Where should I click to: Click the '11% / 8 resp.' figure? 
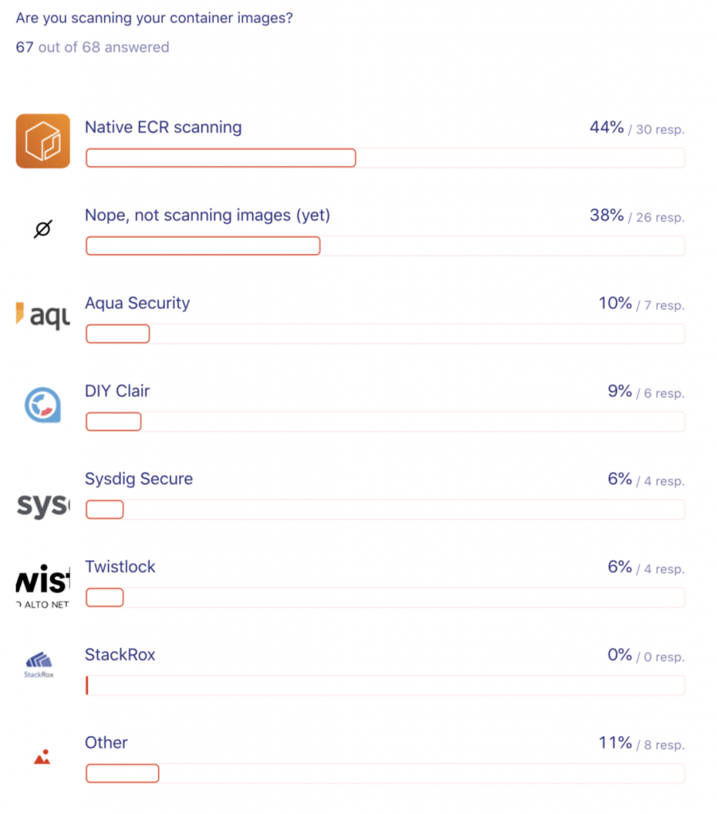(x=641, y=743)
